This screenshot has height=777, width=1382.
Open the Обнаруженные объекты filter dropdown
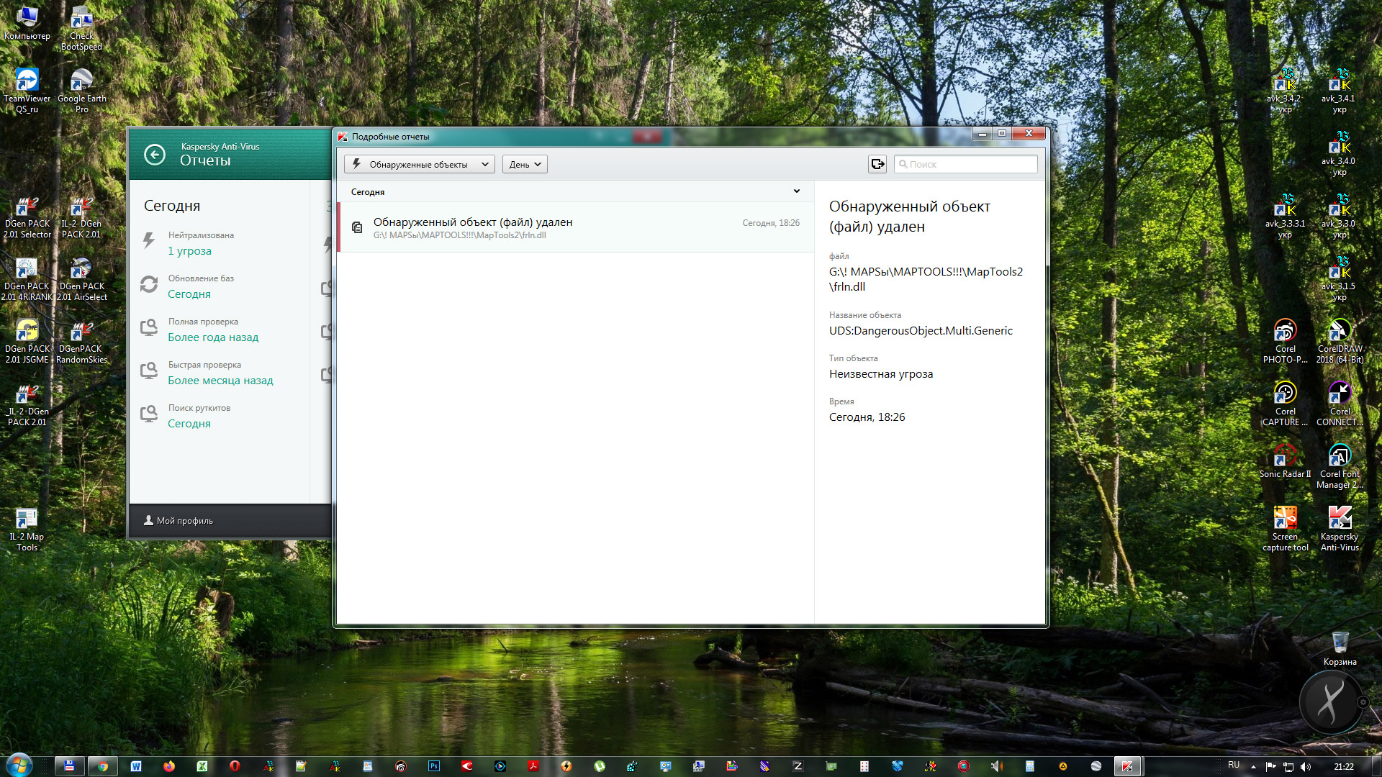tap(420, 164)
